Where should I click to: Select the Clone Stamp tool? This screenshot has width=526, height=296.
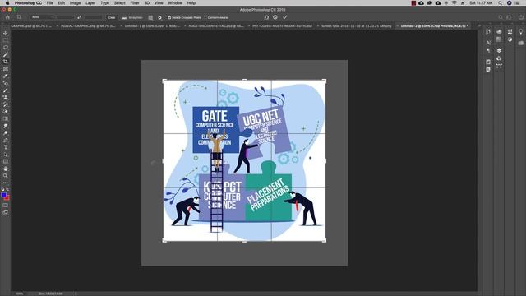coord(6,97)
